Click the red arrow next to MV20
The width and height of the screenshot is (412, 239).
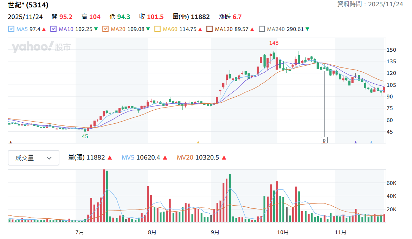[224, 157]
